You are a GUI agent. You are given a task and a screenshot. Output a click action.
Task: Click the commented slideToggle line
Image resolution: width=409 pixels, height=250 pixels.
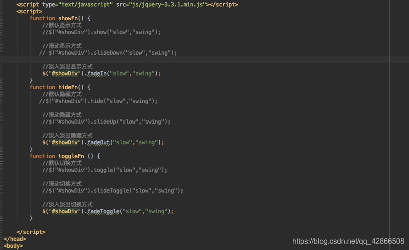pos(112,191)
